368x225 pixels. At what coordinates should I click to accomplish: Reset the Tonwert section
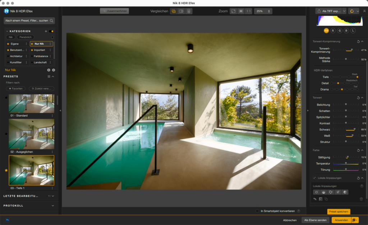(x=358, y=98)
